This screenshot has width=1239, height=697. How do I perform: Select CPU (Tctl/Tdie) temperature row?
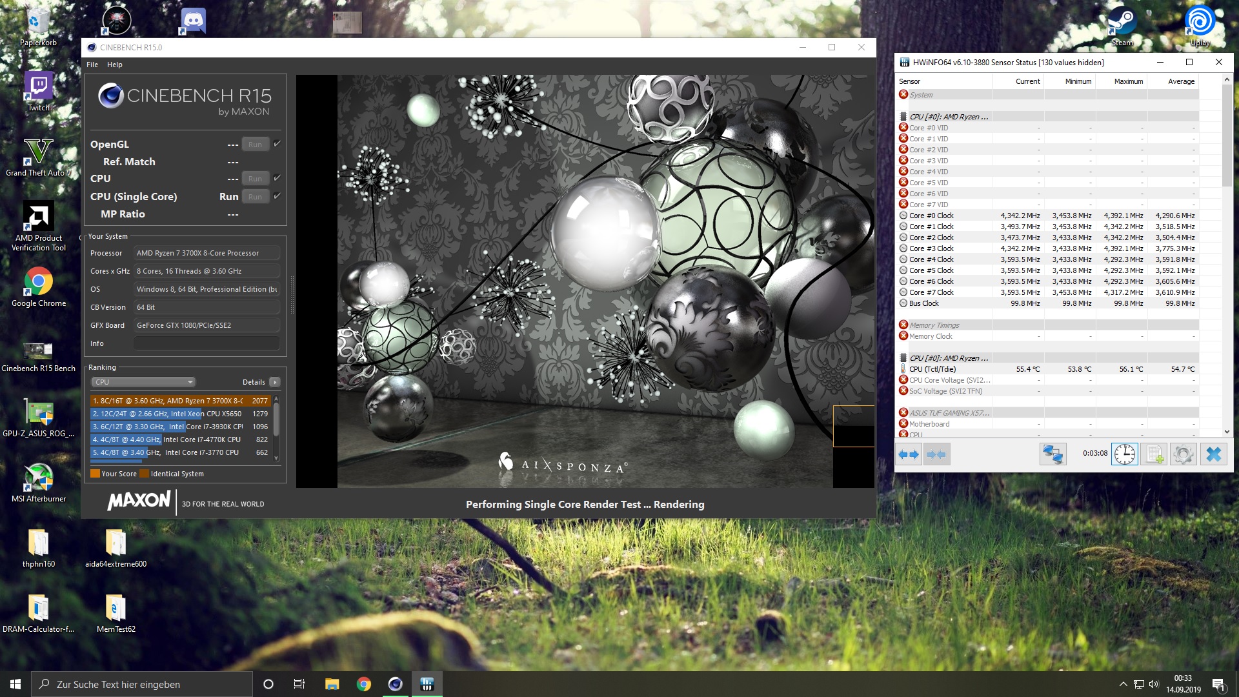[1048, 369]
